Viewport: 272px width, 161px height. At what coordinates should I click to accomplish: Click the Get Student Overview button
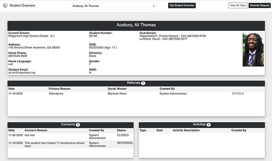[x=182, y=5]
